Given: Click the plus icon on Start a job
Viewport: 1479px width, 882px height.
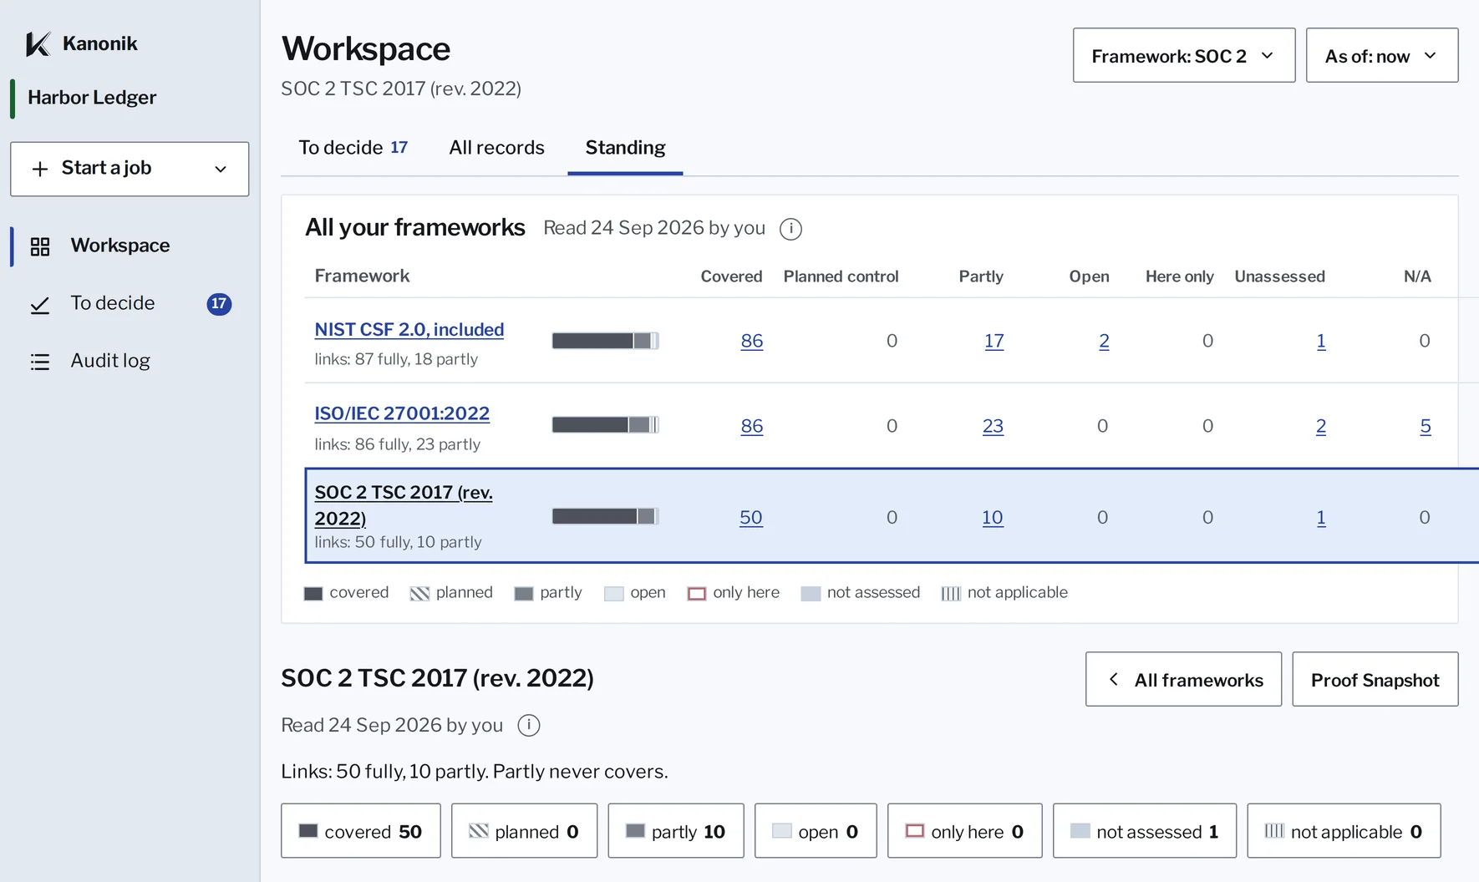Looking at the screenshot, I should [x=40, y=169].
